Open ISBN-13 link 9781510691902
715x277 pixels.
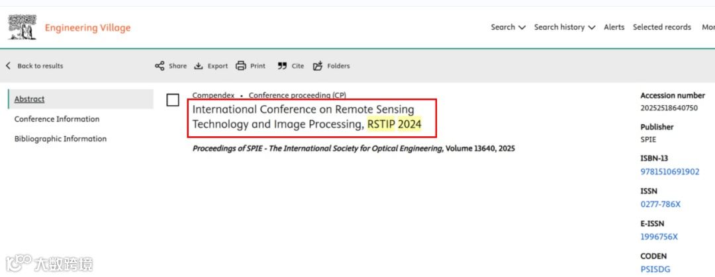670,172
